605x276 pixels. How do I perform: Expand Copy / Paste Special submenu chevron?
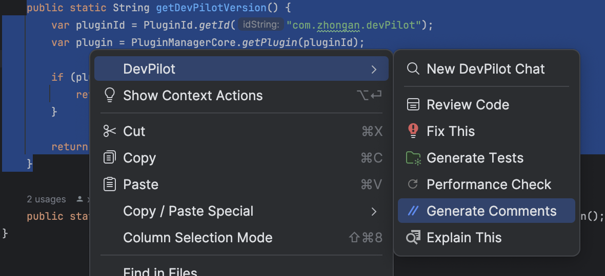[x=373, y=212]
